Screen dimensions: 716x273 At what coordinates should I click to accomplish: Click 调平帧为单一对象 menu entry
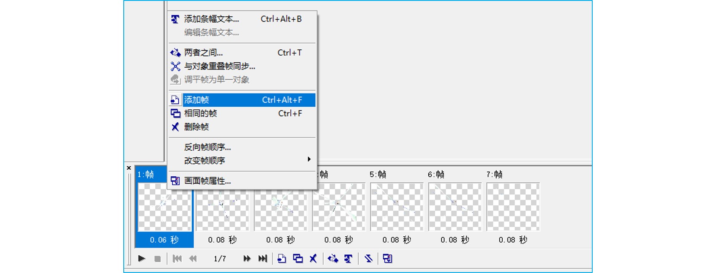point(242,79)
